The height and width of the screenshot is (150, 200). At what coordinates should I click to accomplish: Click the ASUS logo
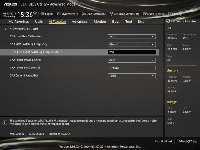pyautogui.click(x=10, y=4)
